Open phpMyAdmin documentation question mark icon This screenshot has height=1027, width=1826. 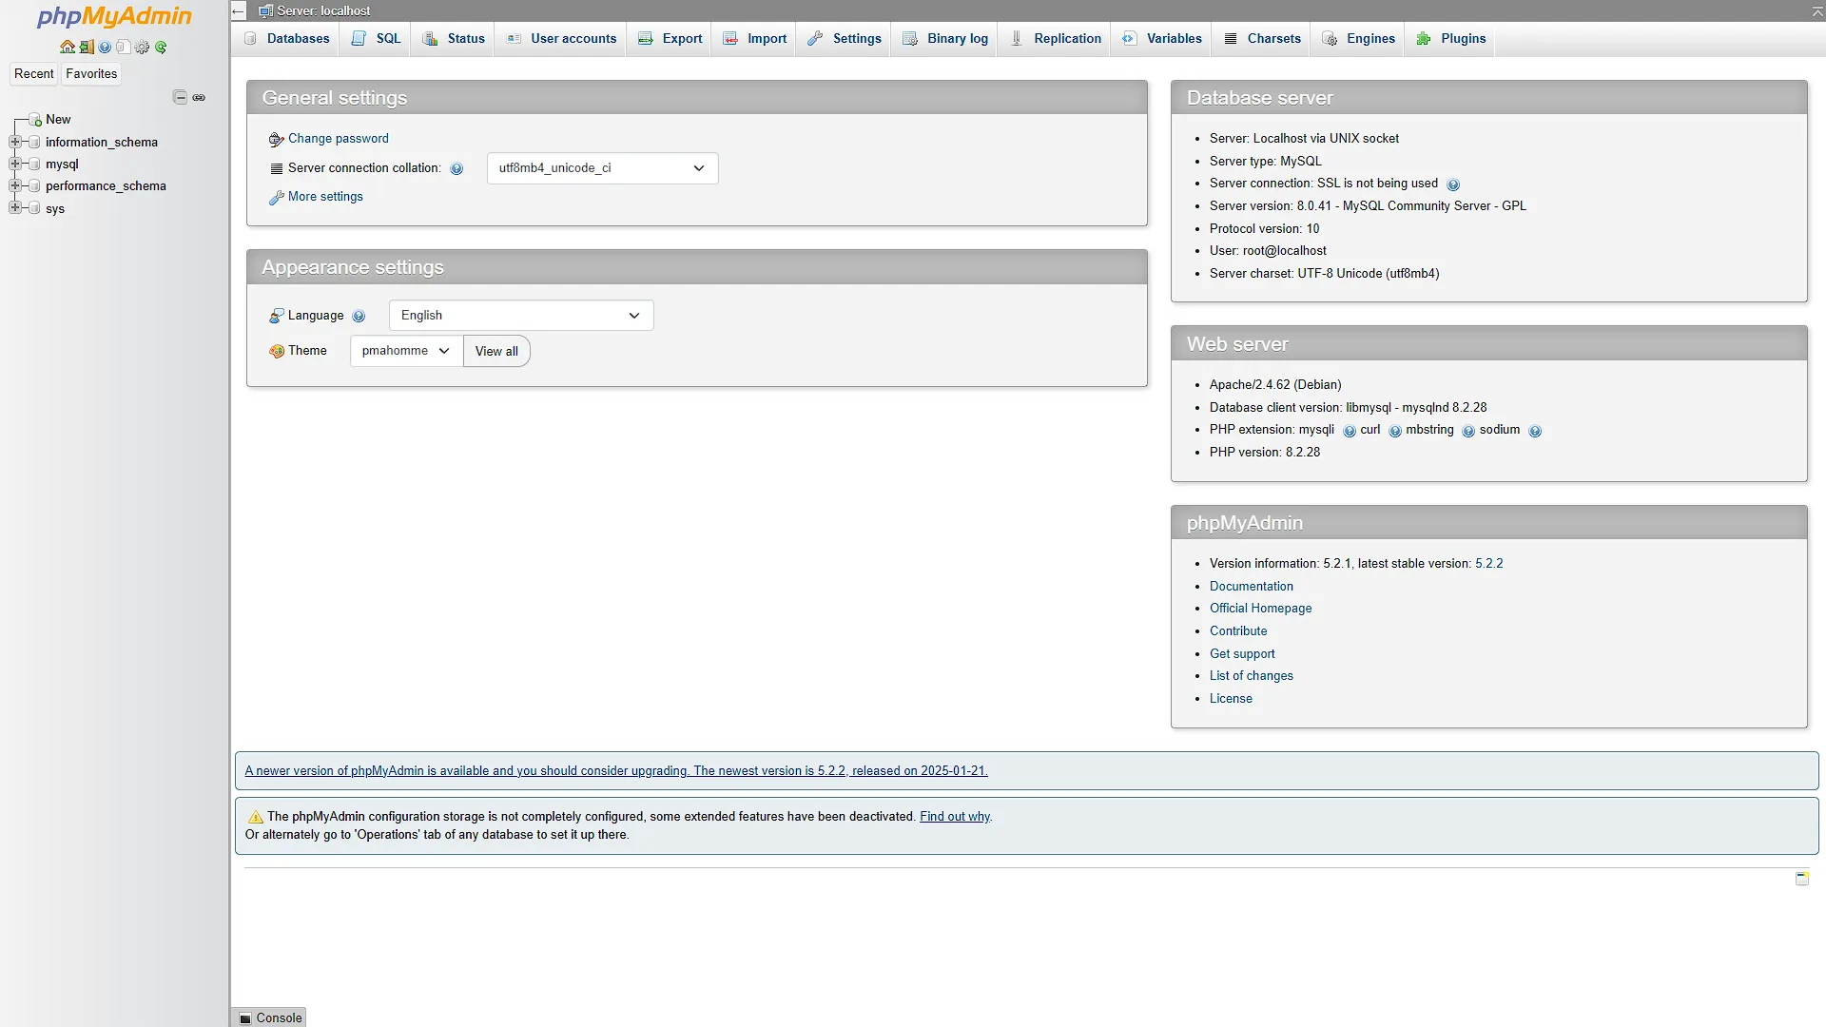105,47
